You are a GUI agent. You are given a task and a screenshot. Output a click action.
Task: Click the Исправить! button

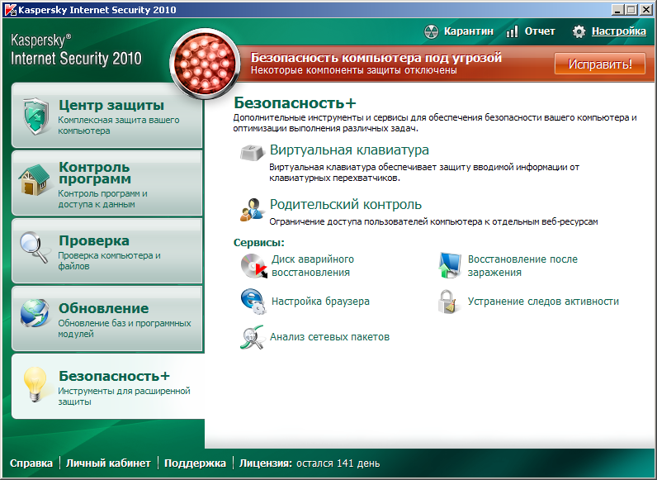pos(599,64)
